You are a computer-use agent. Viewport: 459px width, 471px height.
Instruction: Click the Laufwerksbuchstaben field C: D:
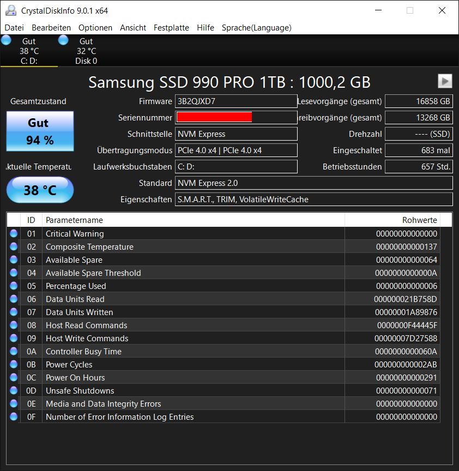236,167
